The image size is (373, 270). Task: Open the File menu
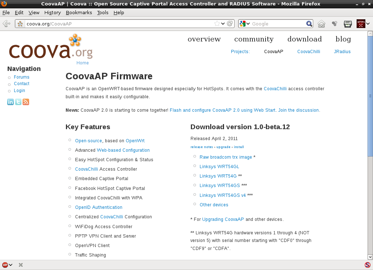tap(6, 13)
